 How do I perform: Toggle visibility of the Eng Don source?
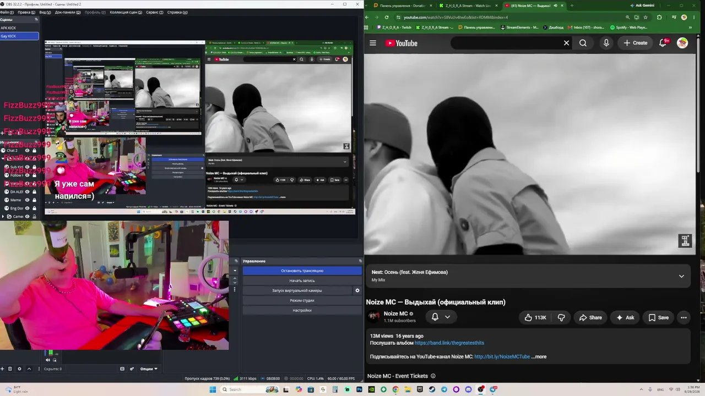27,208
